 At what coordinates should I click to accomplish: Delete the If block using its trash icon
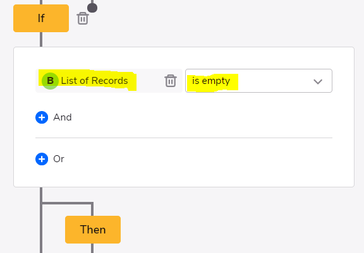coord(83,18)
